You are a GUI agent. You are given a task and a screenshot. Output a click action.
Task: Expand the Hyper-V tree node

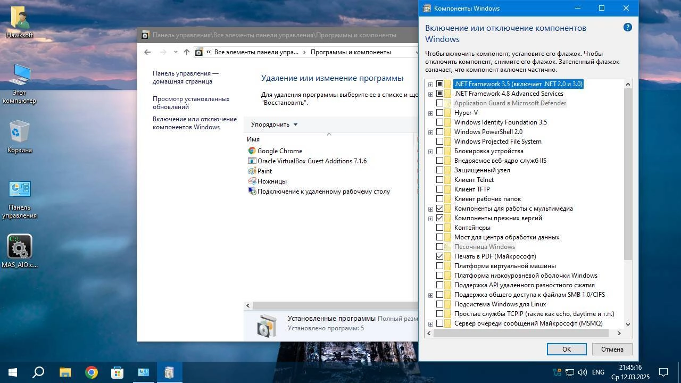[x=430, y=113]
